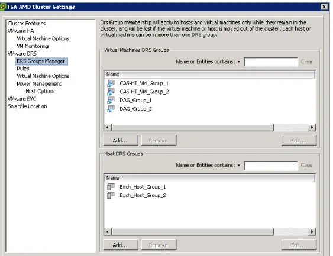
Task: Select DRS Groups Manager in the sidebar
Action: pyautogui.click(x=41, y=61)
